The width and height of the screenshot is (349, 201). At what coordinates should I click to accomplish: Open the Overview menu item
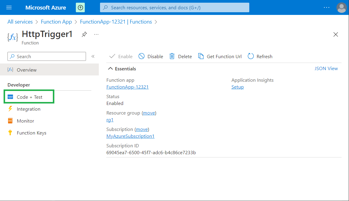click(50, 69)
